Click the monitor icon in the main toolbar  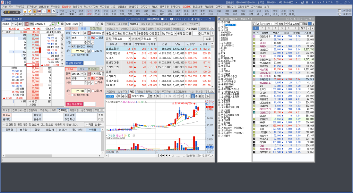(49, 11)
